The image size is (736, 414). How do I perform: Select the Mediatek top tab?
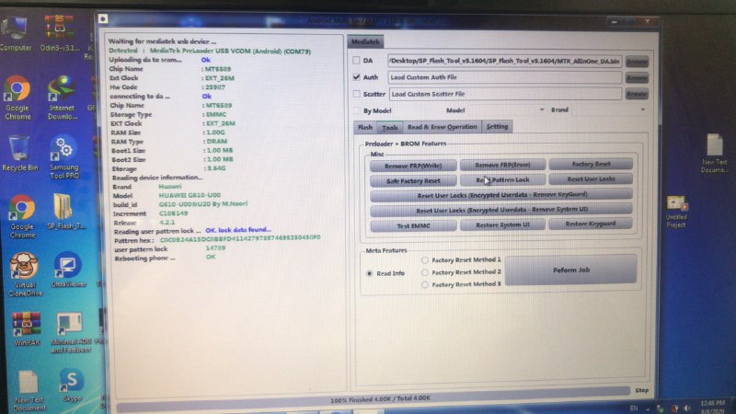coord(365,41)
